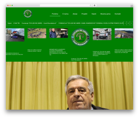The height and width of the screenshot is (118, 139).
Task: Read the Humanitarna donacija iz Njemačke article
Action: point(14,54)
